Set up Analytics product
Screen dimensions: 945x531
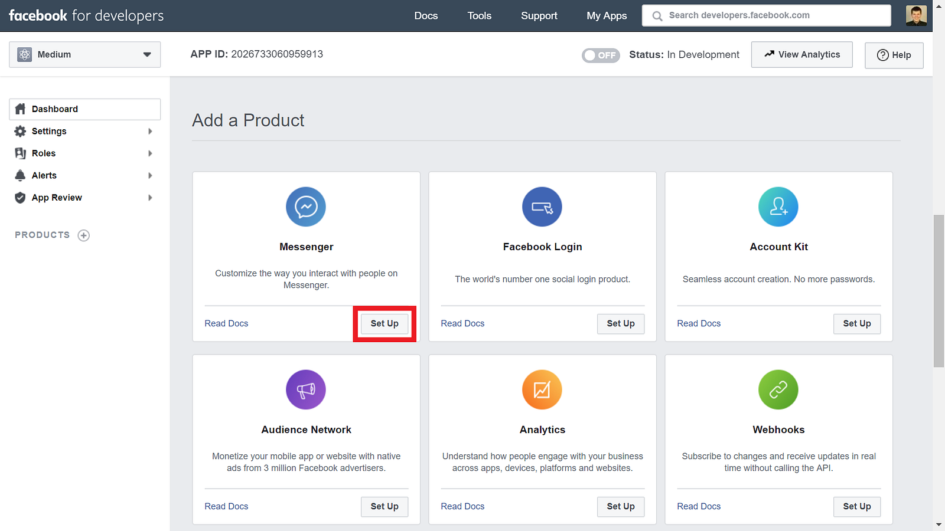tap(621, 506)
